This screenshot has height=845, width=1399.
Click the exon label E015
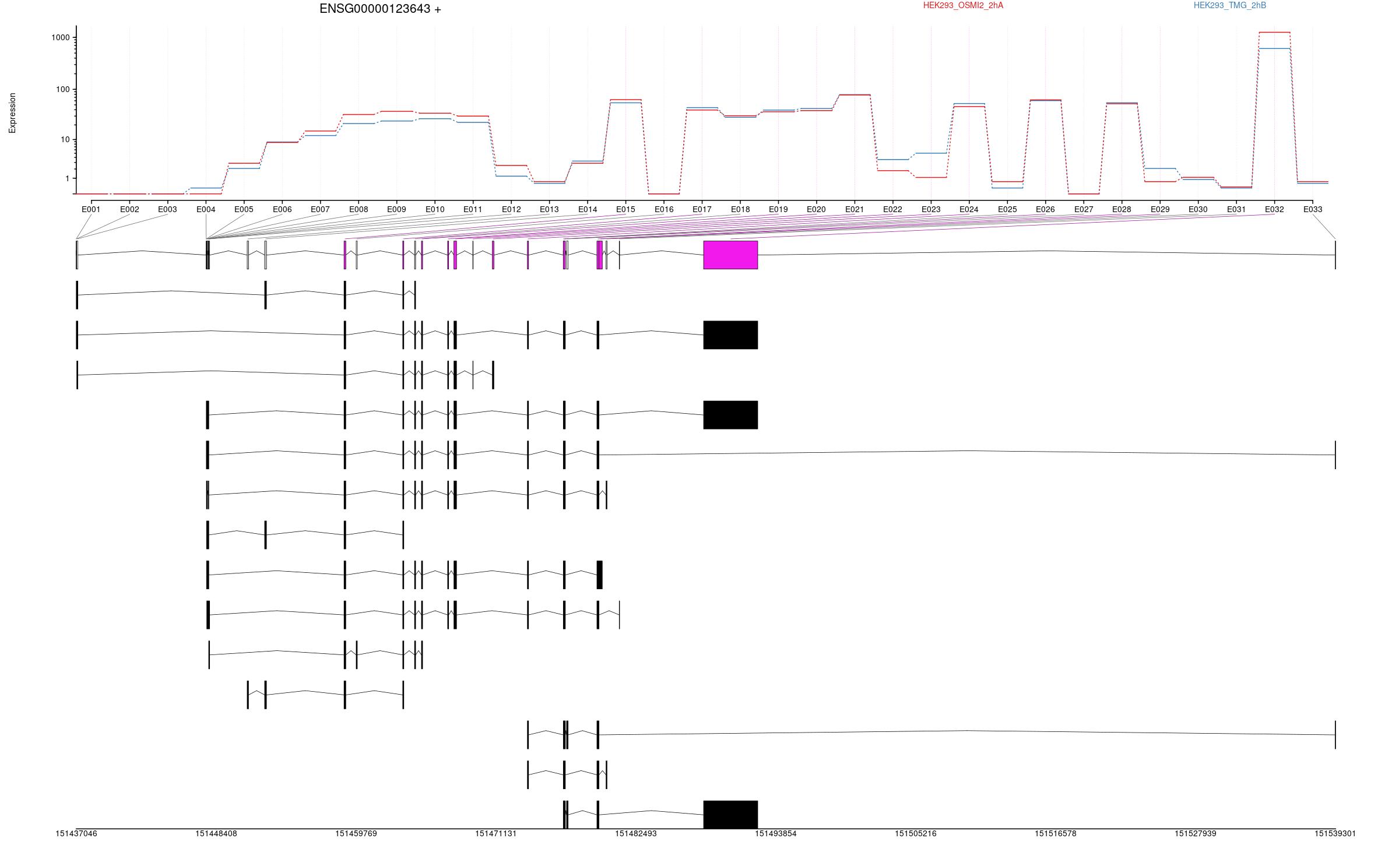click(625, 209)
